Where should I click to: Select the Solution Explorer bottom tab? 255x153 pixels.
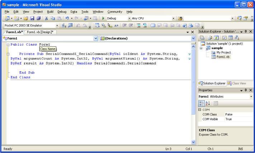tap(212, 83)
